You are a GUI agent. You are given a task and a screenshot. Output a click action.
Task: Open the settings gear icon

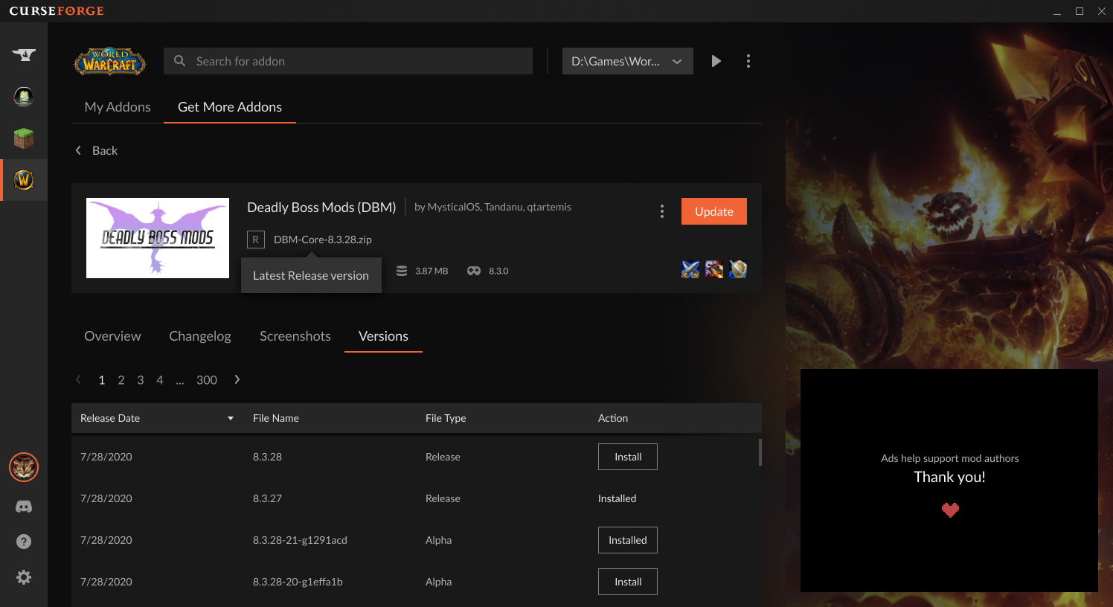click(x=24, y=577)
